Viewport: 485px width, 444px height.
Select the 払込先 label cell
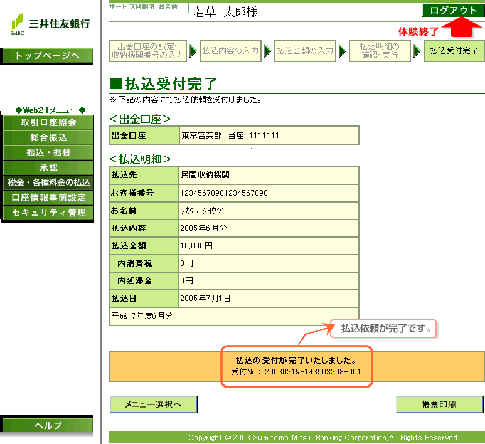tap(144, 175)
